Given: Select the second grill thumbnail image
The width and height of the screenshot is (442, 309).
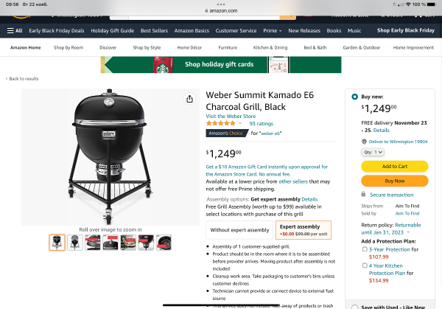Looking at the screenshot, I should pyautogui.click(x=74, y=243).
